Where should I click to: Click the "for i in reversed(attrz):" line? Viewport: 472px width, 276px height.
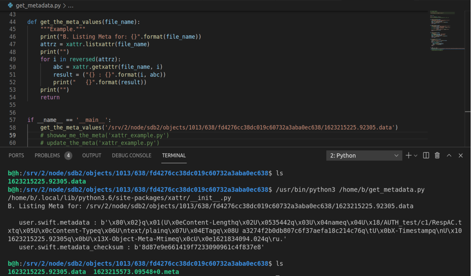80,59
